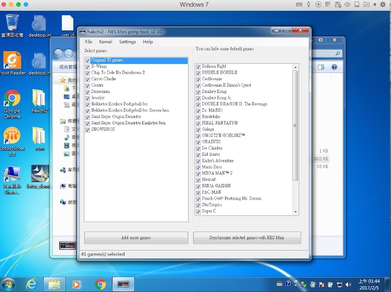The width and height of the screenshot is (391, 292).
Task: Toggle the Dr. MARIO checkbox
Action: [x=198, y=111]
